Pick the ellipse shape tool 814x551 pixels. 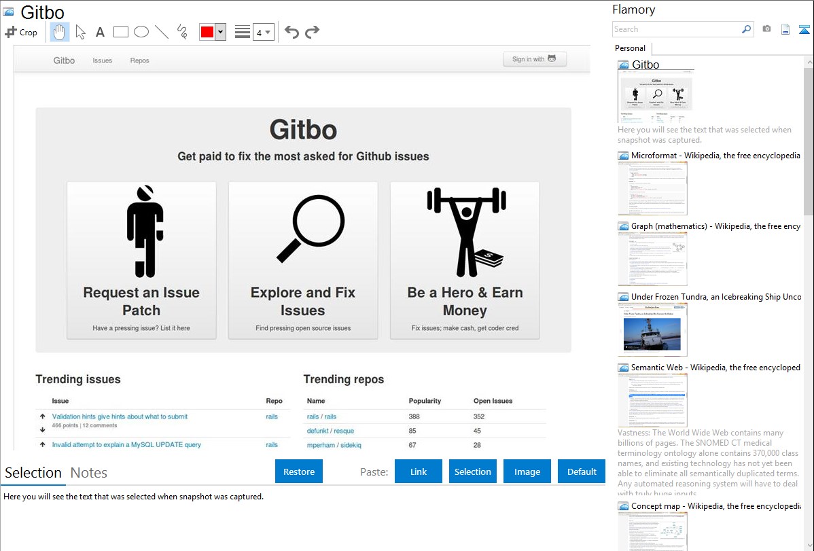tap(141, 32)
